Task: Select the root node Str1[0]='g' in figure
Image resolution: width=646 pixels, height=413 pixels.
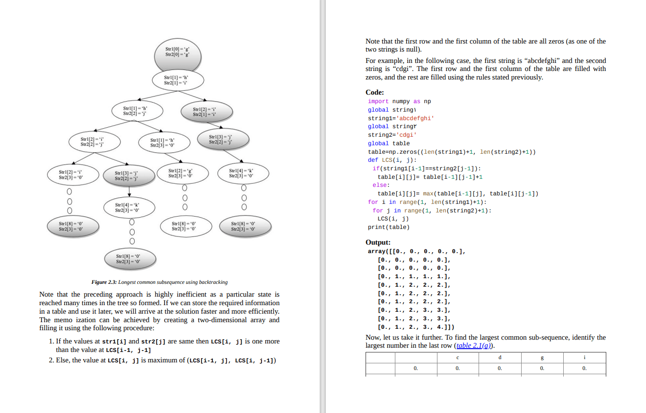Action: (178, 53)
